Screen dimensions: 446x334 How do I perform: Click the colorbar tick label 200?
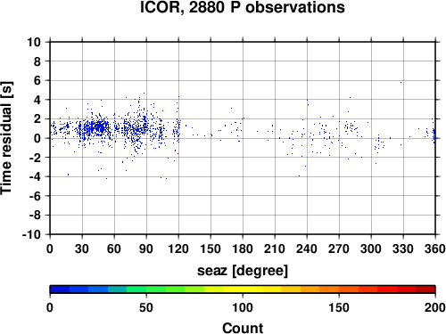(x=435, y=308)
